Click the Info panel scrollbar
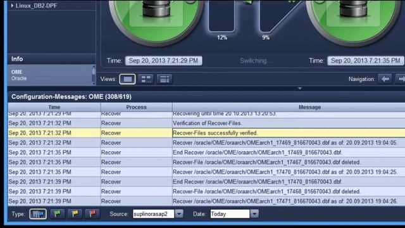This screenshot has width=405, height=228. [x=94, y=75]
